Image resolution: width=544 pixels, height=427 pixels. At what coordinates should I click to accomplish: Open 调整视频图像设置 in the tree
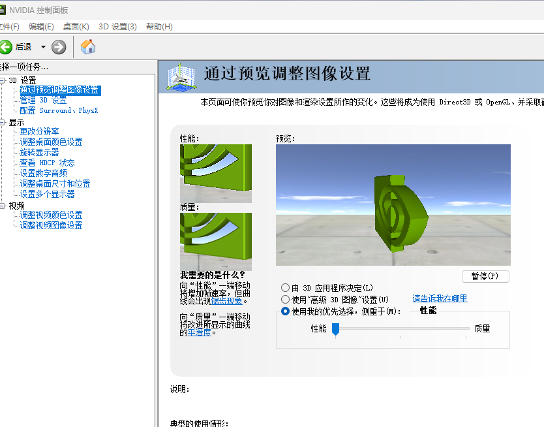tap(51, 225)
